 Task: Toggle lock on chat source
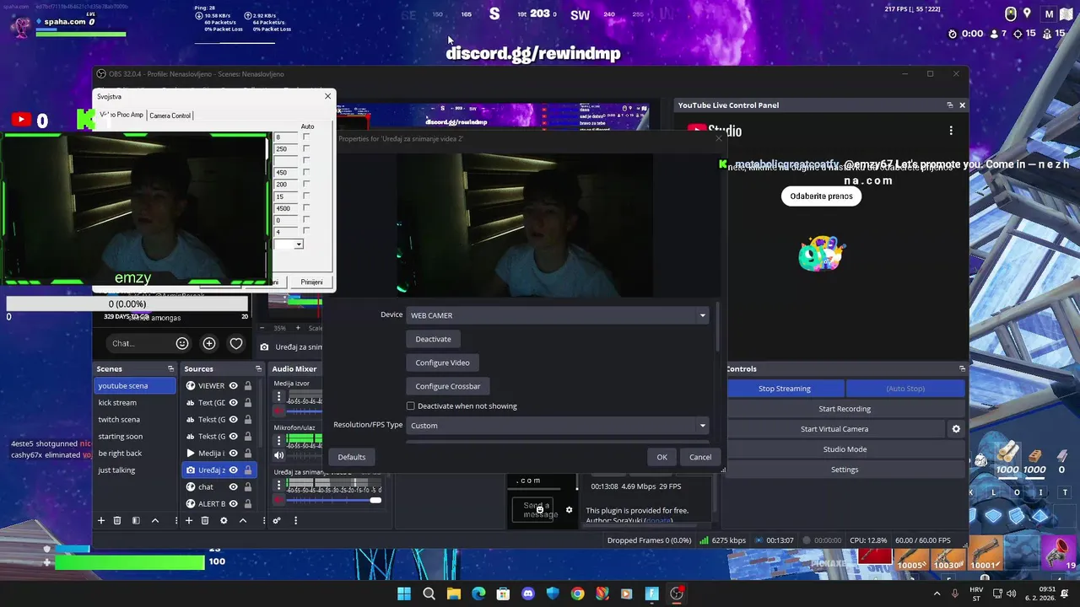coord(248,486)
